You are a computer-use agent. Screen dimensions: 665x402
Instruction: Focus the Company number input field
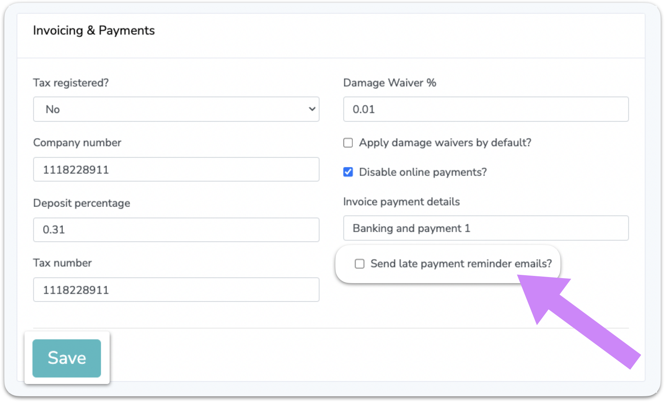176,169
